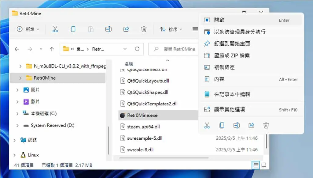Screen dimensions: 313x178
Task: Click the Cut scissors icon in the toolbar
Action: (x=55, y=29)
